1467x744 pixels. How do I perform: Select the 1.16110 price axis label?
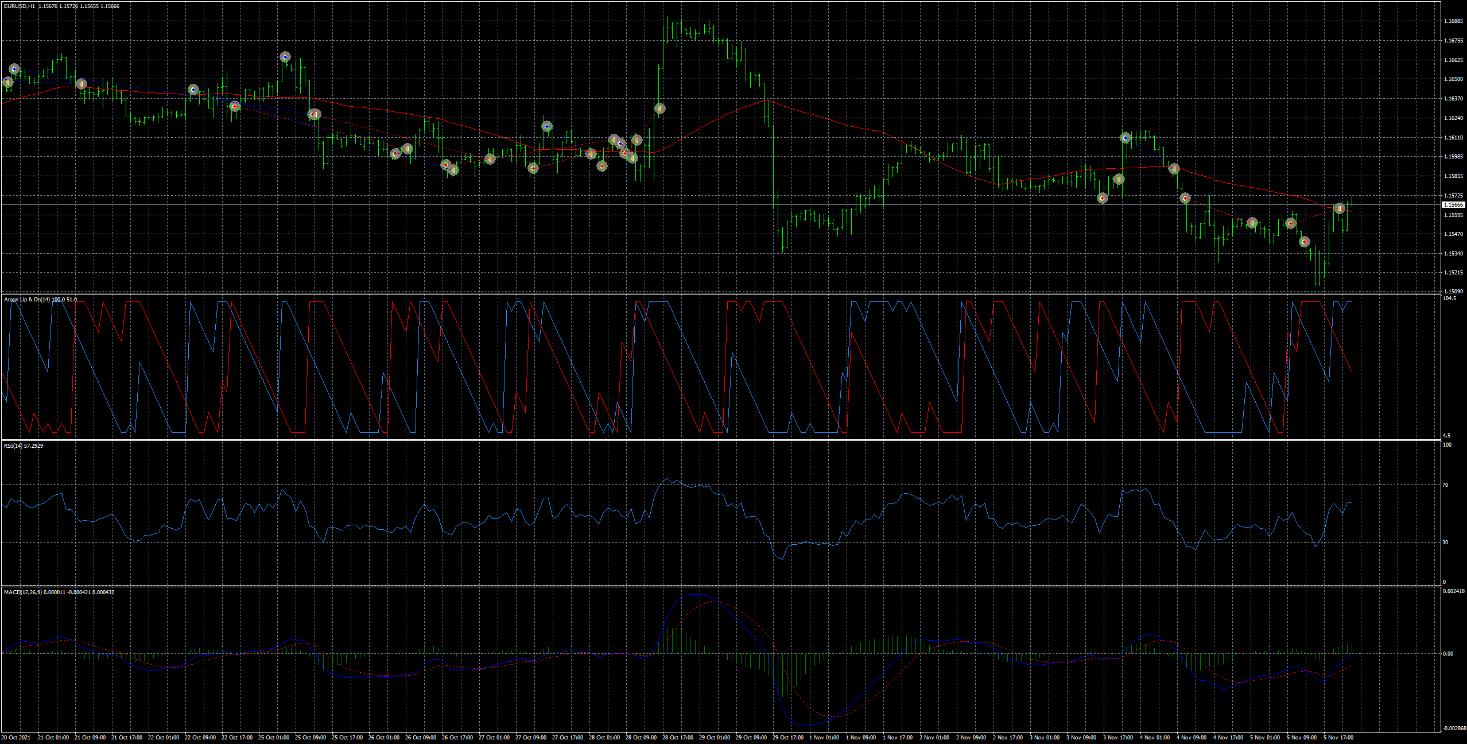(x=1453, y=138)
